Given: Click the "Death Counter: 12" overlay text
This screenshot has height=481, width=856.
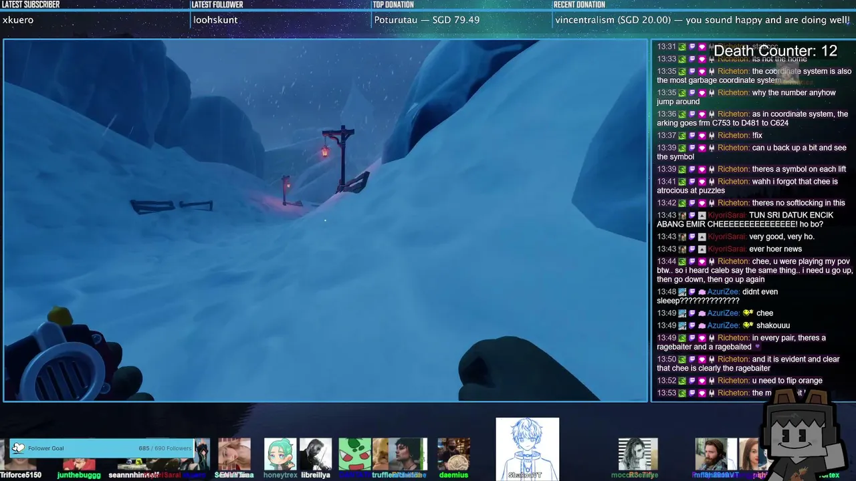Looking at the screenshot, I should pos(775,51).
